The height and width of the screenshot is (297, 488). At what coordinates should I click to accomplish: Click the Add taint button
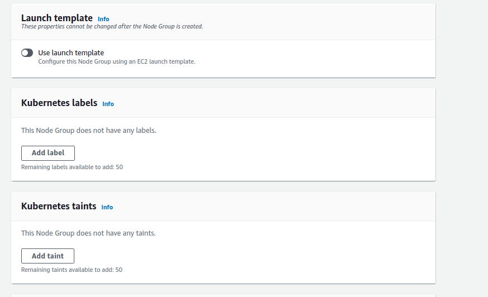(48, 256)
